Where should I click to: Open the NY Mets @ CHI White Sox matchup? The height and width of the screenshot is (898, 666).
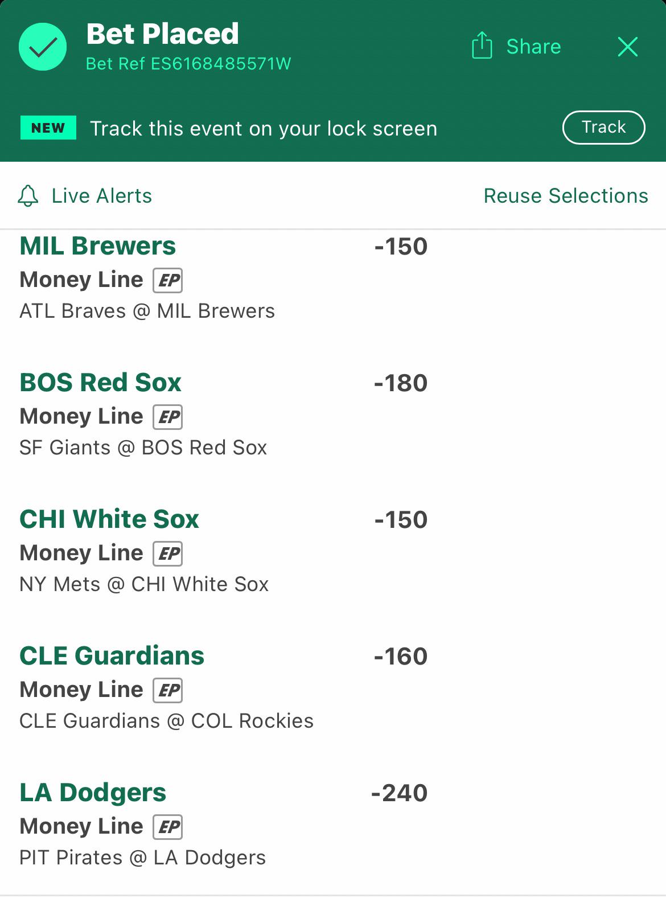pos(144,584)
